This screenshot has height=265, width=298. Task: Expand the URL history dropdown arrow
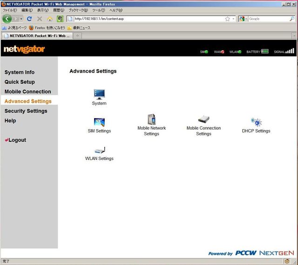(233, 19)
